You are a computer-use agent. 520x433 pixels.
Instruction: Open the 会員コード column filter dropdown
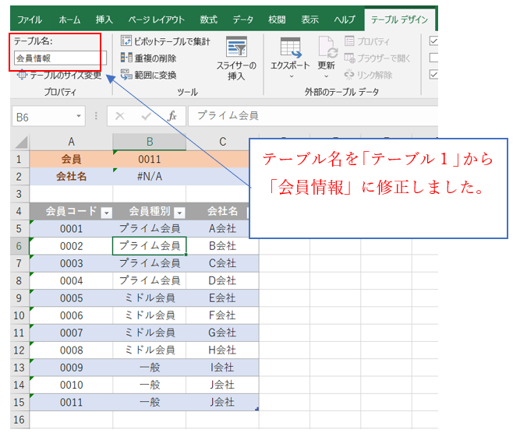pos(107,212)
